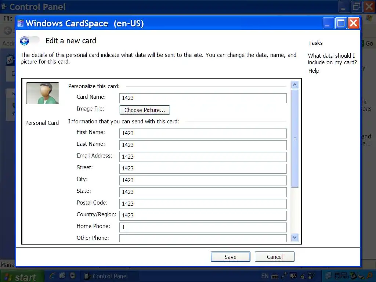Maximize the Windows CardSpace window

[x=341, y=23]
